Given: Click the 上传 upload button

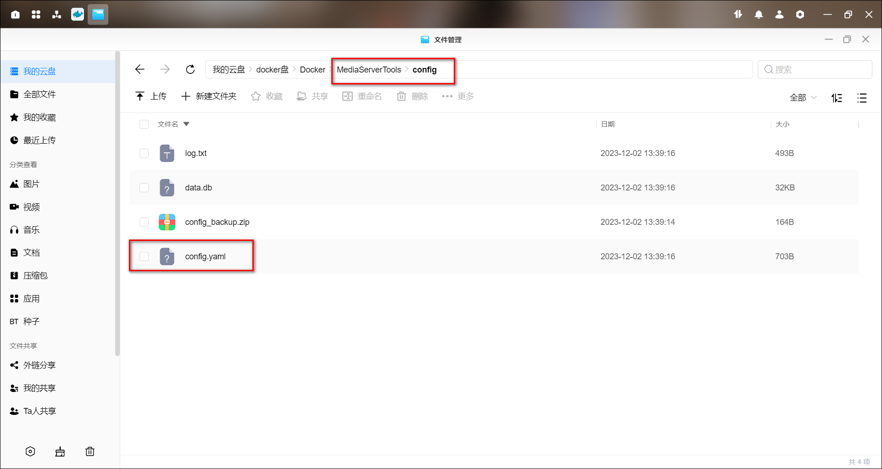Looking at the screenshot, I should 151,96.
